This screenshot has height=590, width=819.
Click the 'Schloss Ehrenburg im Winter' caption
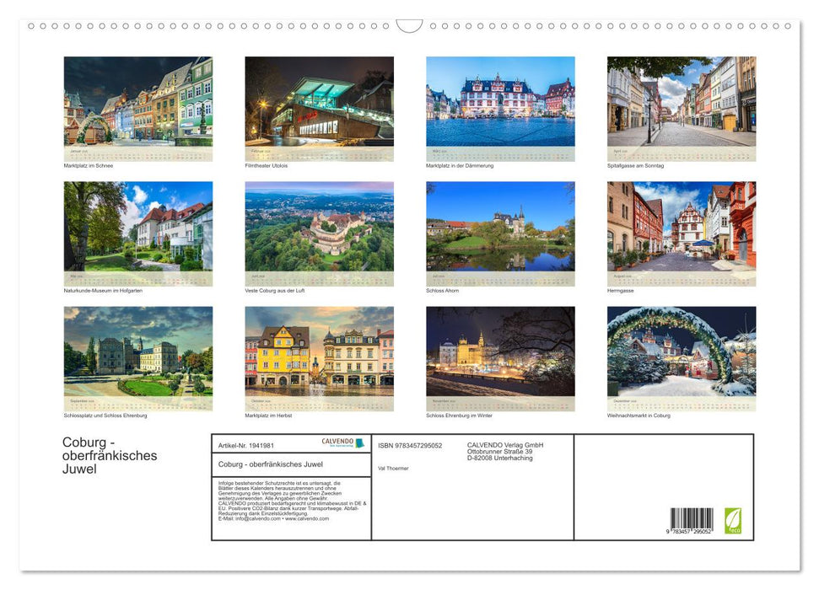click(458, 416)
